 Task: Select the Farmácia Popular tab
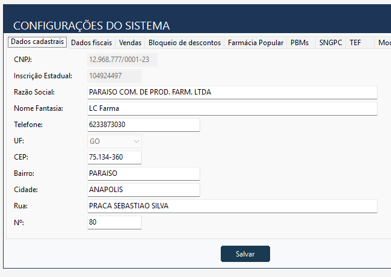click(x=256, y=43)
